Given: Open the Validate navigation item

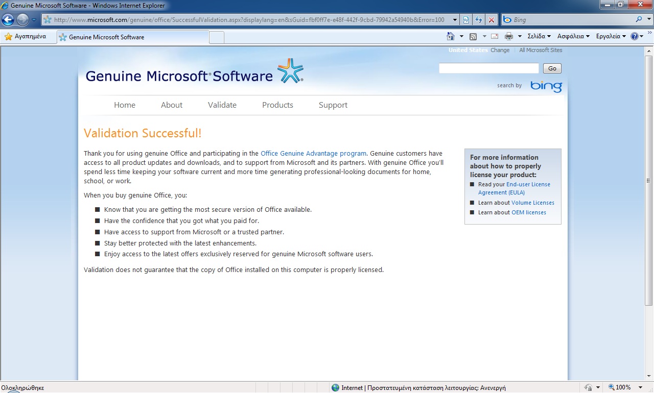Looking at the screenshot, I should coord(222,105).
